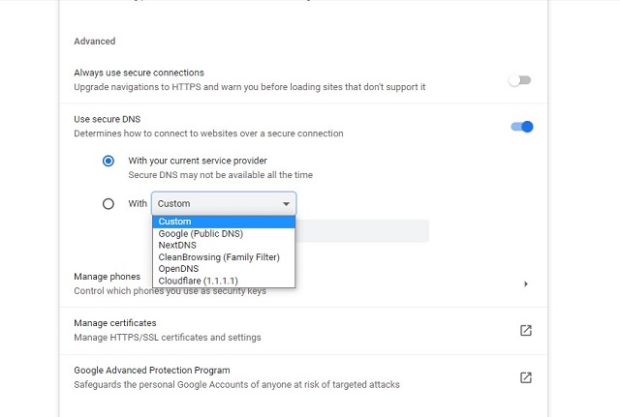Select With your current service provider radio

pyautogui.click(x=108, y=161)
